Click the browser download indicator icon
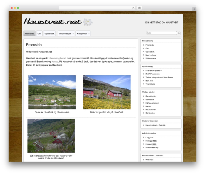This screenshot has width=205, height=174. click(x=139, y=8)
